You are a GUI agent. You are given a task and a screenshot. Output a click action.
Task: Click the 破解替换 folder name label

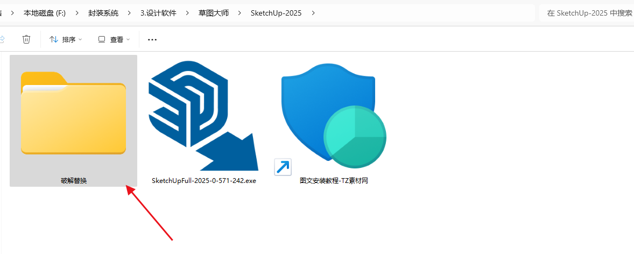click(74, 181)
